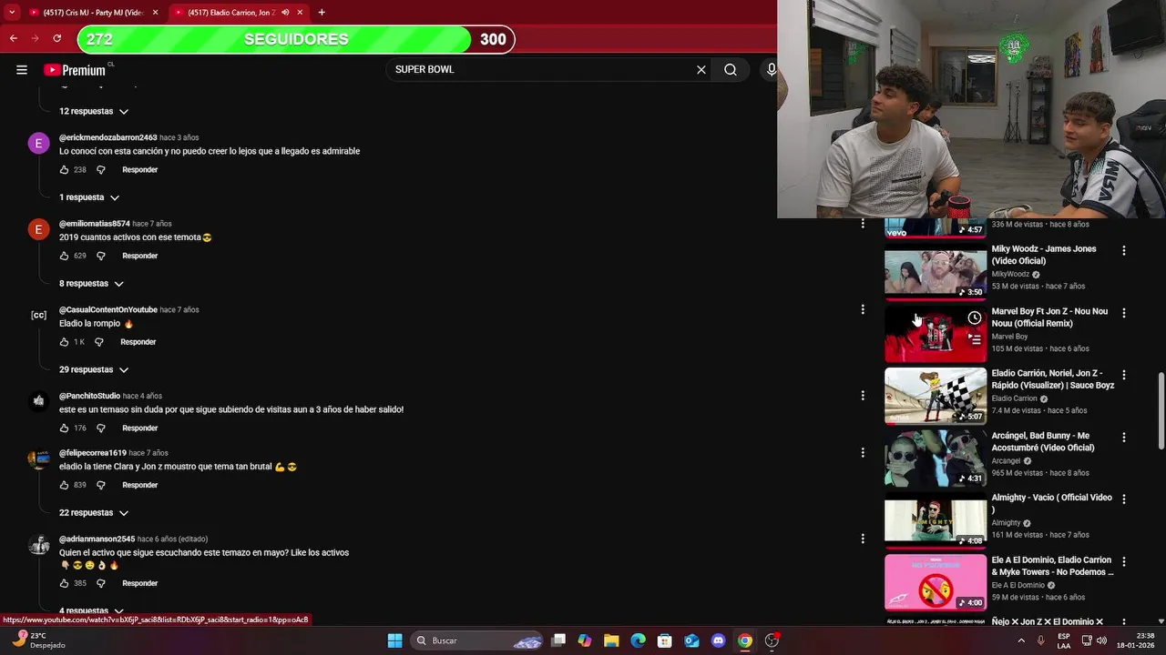
Task: Start voice search with the microphone
Action: click(x=772, y=69)
